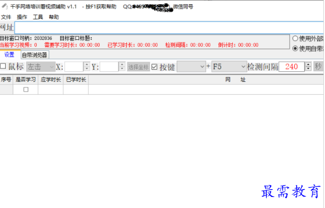Select the 使用外部 radio button
325x208 pixels.
295,38
